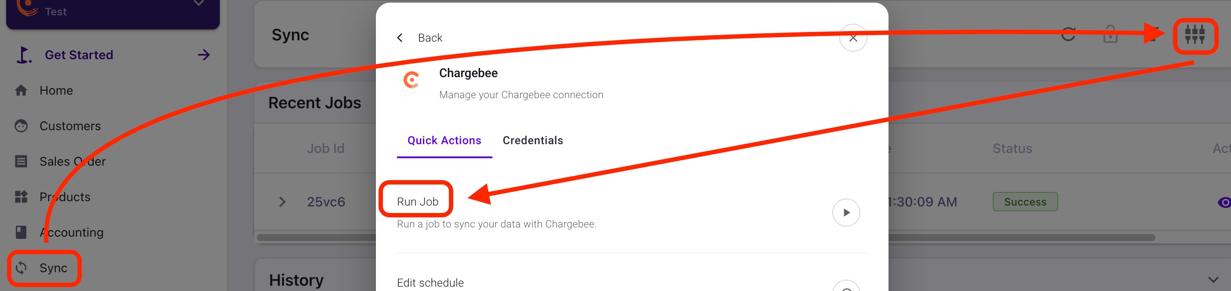Click the Accounting book icon
Viewport: 1231px width, 291px height.
(x=21, y=232)
